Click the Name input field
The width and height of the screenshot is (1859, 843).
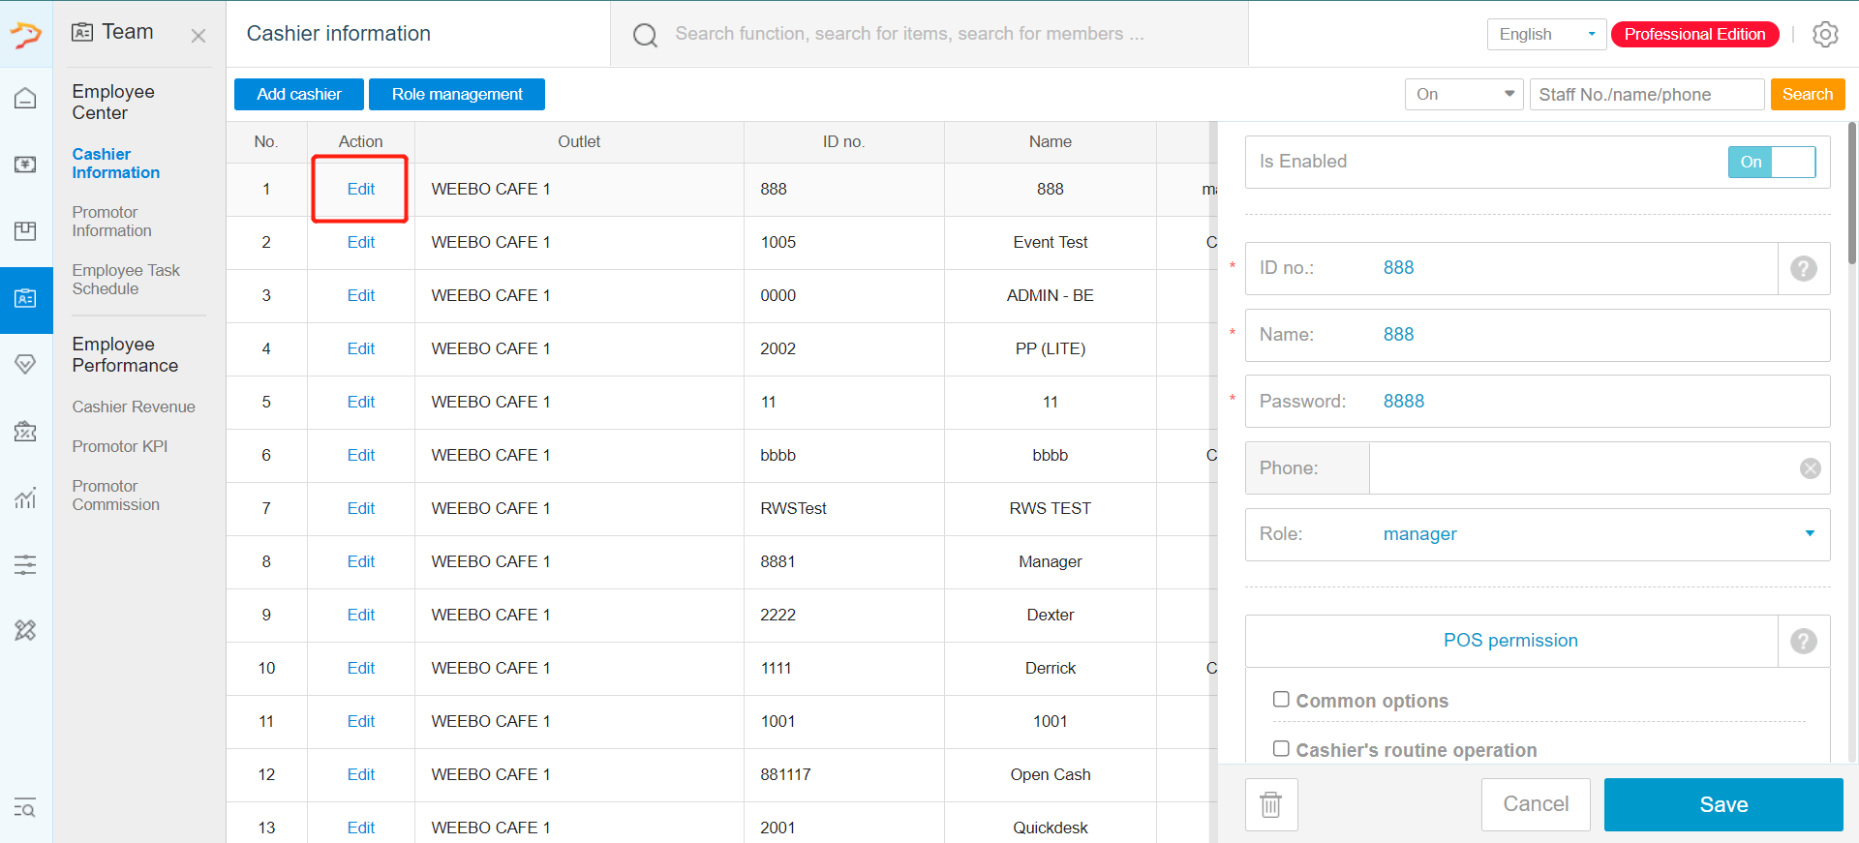[1538, 335]
